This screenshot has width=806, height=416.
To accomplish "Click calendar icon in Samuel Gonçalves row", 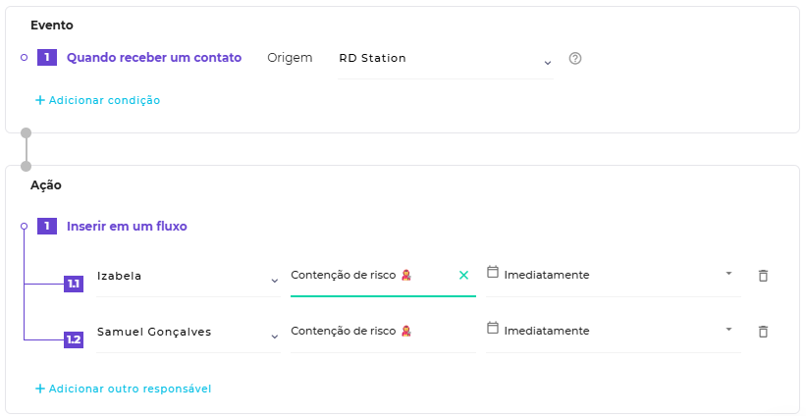I will point(493,328).
